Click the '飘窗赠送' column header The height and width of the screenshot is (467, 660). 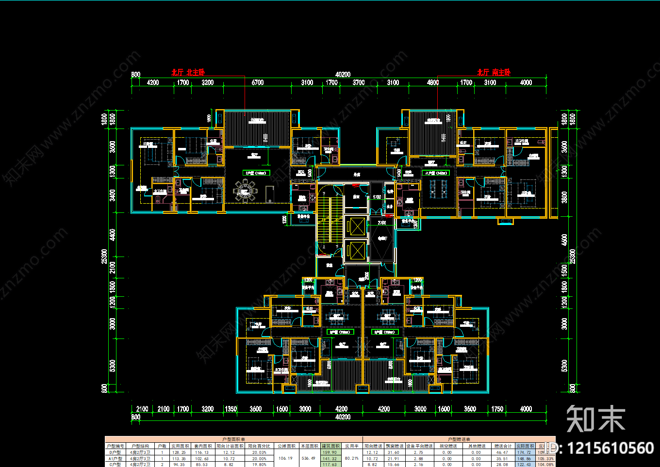pyautogui.click(x=395, y=446)
